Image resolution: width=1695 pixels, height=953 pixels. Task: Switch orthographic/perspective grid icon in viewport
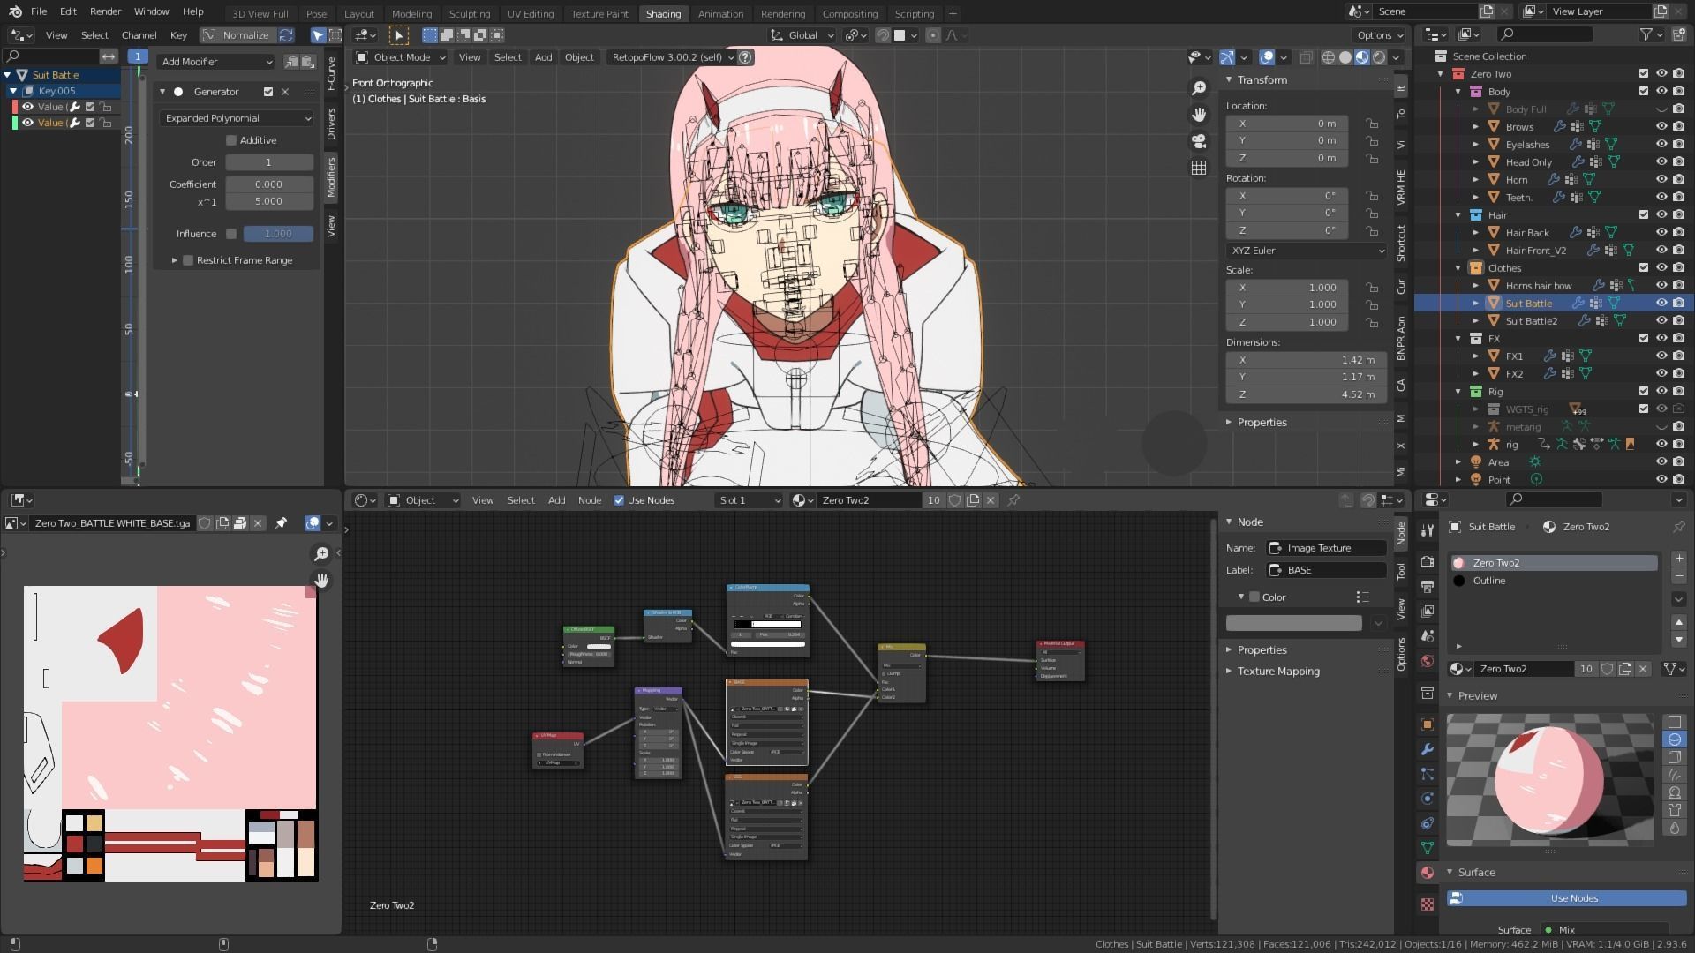point(1199,168)
